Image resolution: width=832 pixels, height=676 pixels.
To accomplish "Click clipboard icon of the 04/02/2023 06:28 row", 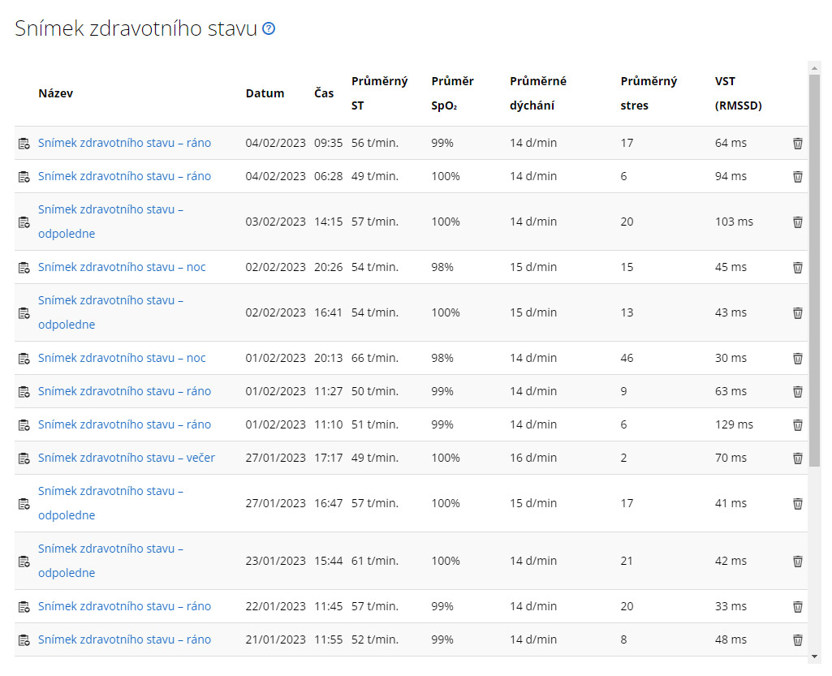I will 24,177.
